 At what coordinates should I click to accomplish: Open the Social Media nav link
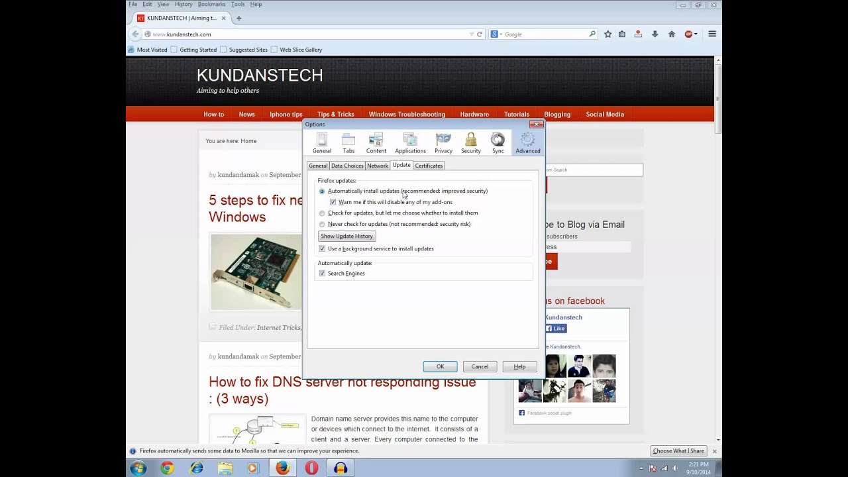tap(605, 114)
